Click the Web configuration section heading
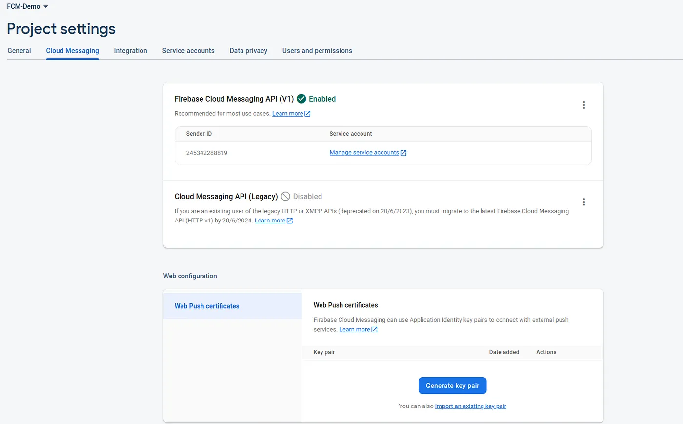683x424 pixels. point(190,276)
